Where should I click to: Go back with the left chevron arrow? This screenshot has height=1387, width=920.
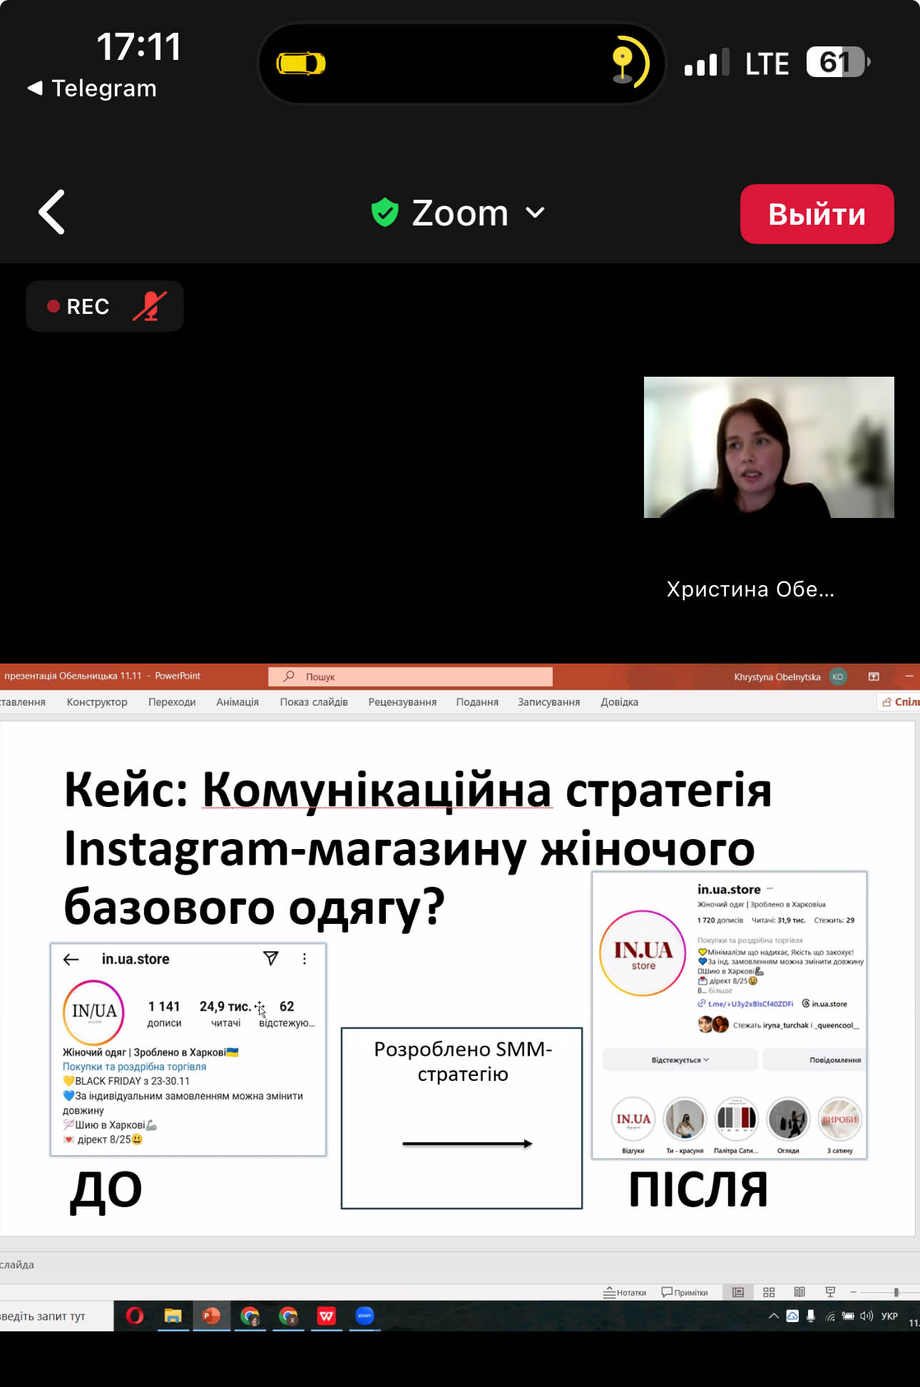pyautogui.click(x=51, y=212)
